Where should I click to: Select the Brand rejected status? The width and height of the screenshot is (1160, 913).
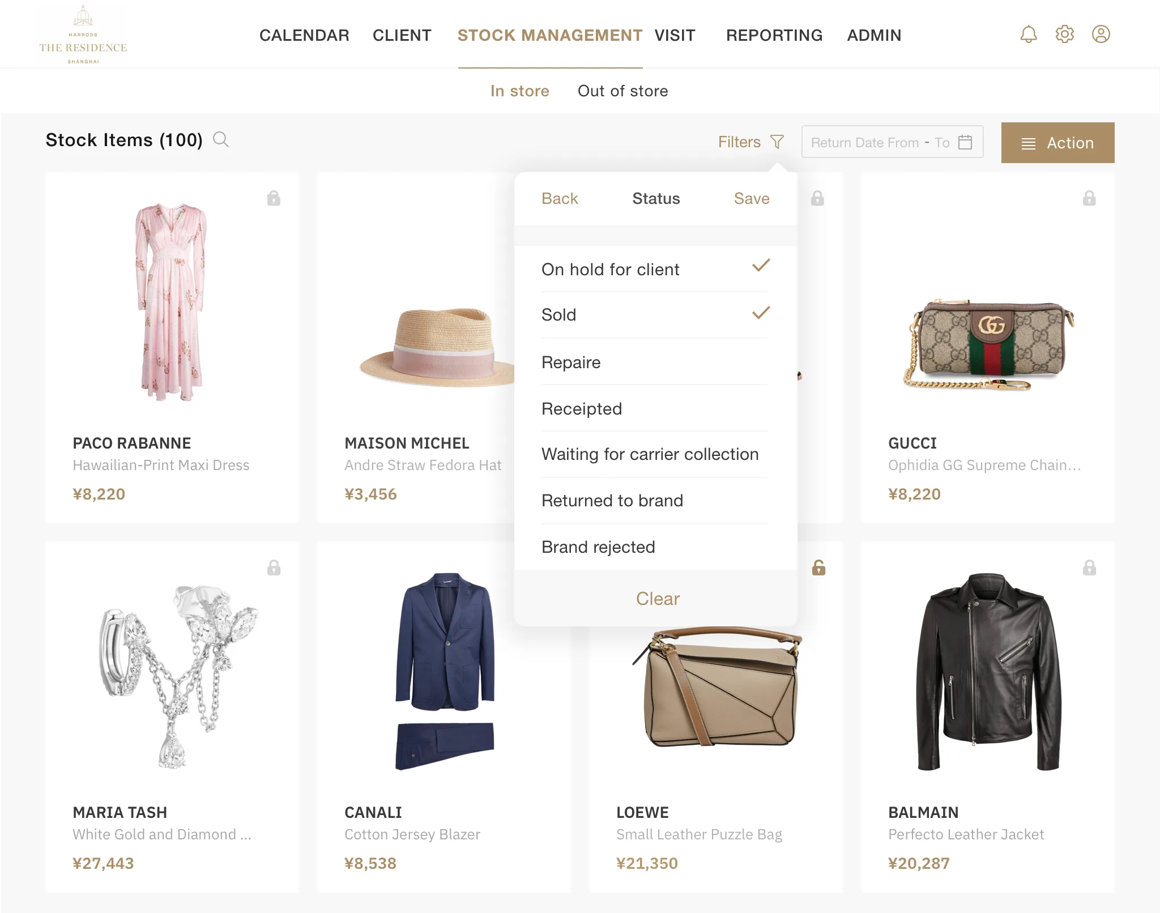pyautogui.click(x=655, y=547)
